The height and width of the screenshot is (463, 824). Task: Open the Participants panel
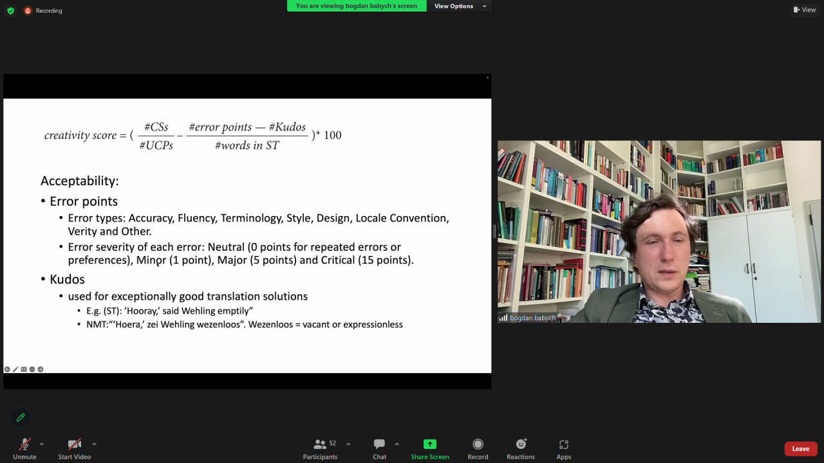click(x=320, y=448)
